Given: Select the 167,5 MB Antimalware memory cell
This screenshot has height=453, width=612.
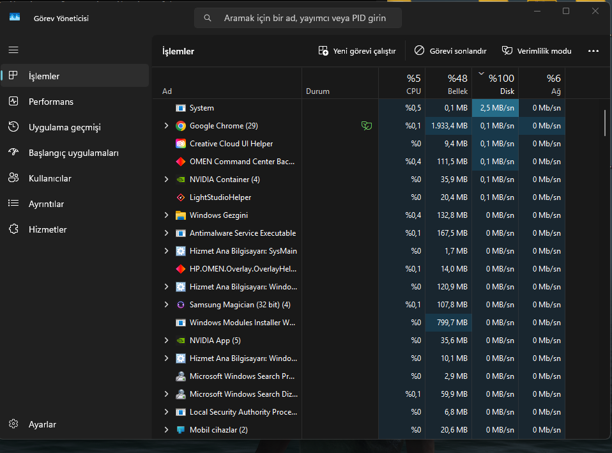Looking at the screenshot, I should (448, 233).
